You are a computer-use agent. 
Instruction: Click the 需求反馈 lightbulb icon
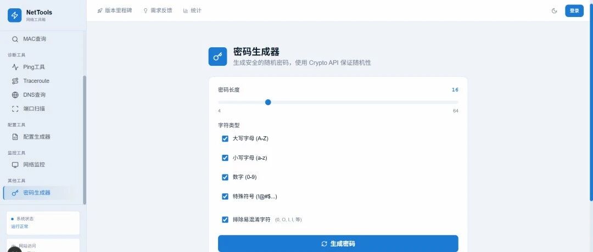145,10
